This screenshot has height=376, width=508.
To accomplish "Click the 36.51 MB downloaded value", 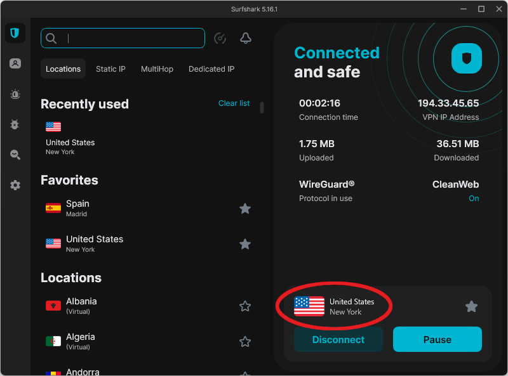I will (457, 144).
